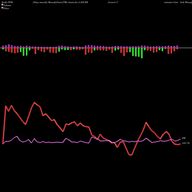Click the Volume legend color swatch
Image resolution: width=192 pixels, height=192 pixels.
point(2,5)
